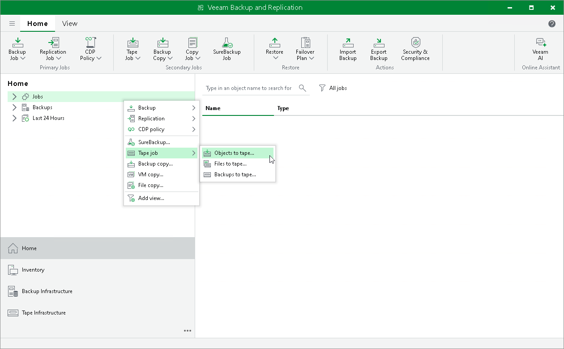Image resolution: width=564 pixels, height=349 pixels.
Task: Click the Export Backup ribbon button
Action: [x=379, y=49]
